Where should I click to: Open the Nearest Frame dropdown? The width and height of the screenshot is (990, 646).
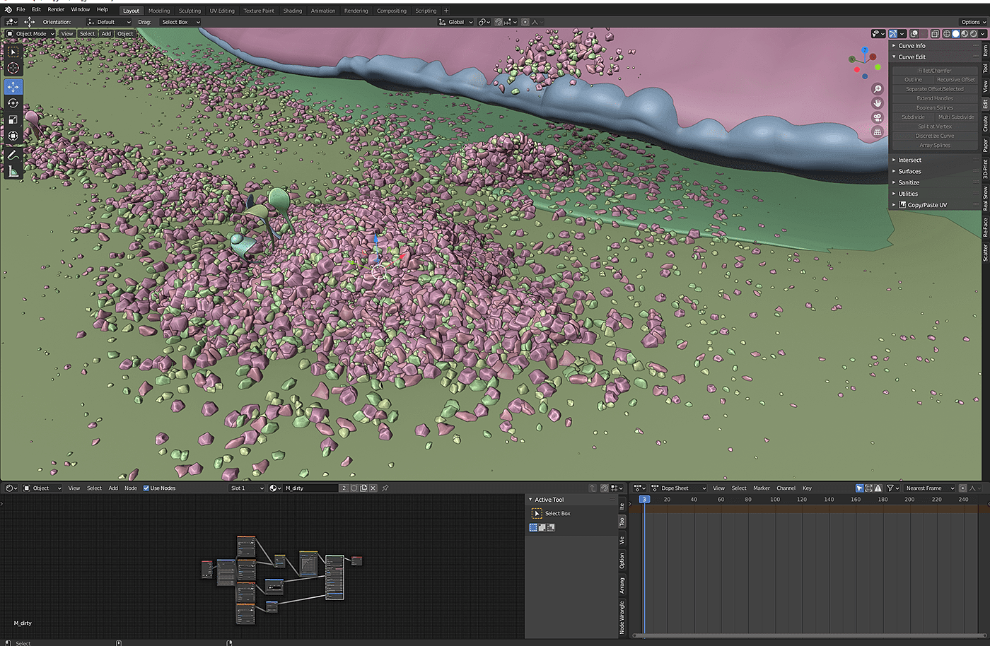click(928, 488)
